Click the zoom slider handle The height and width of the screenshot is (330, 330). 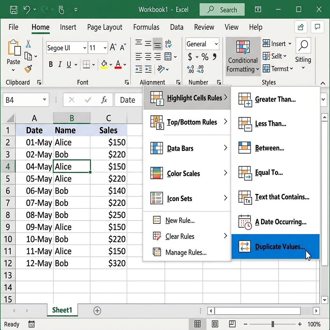[x=273, y=324]
